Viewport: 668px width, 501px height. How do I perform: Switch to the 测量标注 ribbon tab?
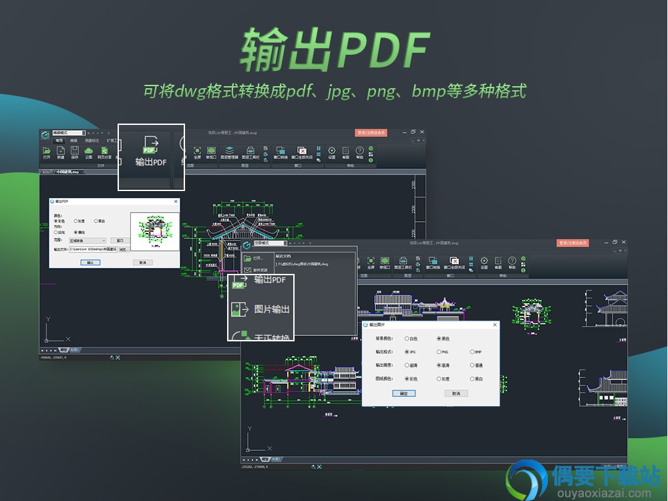(x=92, y=140)
